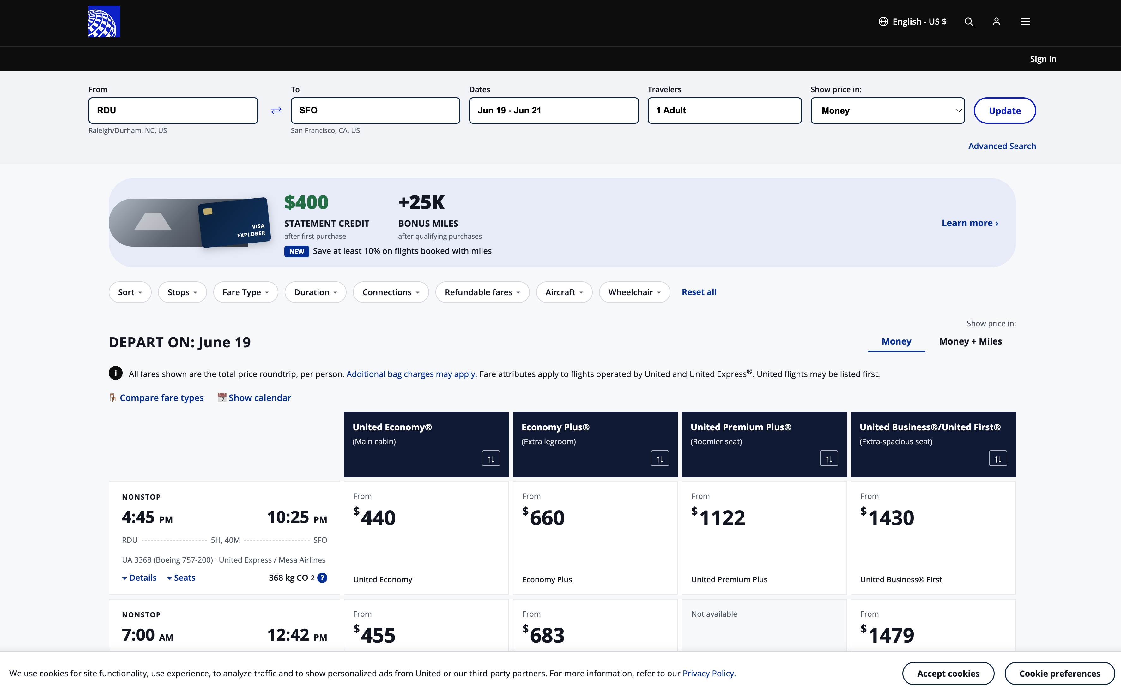Open the Fare Type filter dropdown
The image size is (1121, 689).
click(x=246, y=292)
